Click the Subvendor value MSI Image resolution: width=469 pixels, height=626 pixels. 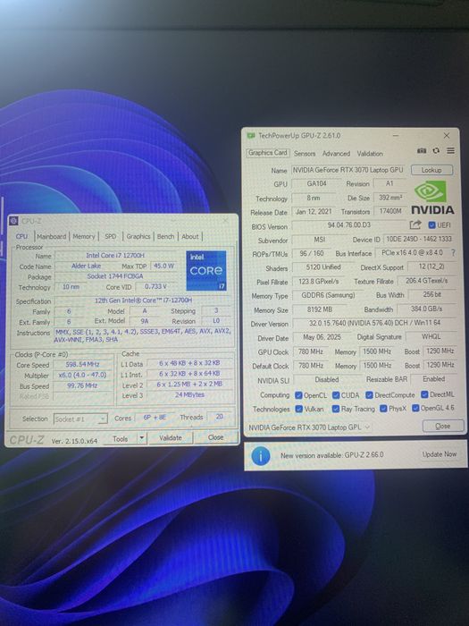320,239
